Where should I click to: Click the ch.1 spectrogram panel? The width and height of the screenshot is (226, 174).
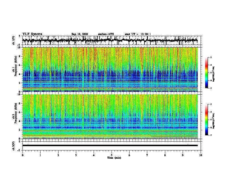coord(110,69)
